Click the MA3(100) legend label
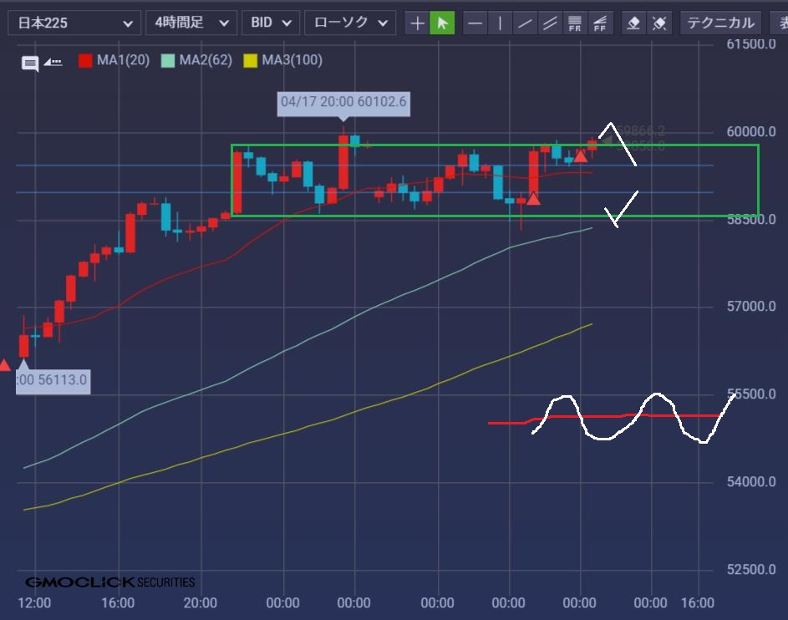 (x=292, y=60)
